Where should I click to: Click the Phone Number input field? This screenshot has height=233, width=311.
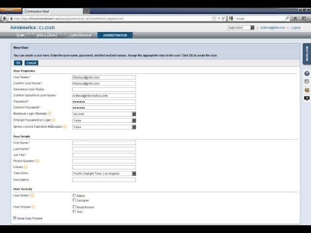click(x=104, y=161)
